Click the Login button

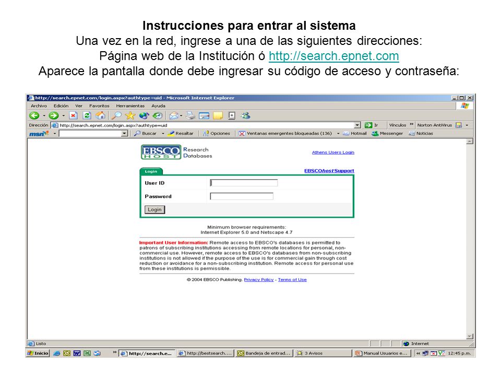click(154, 209)
